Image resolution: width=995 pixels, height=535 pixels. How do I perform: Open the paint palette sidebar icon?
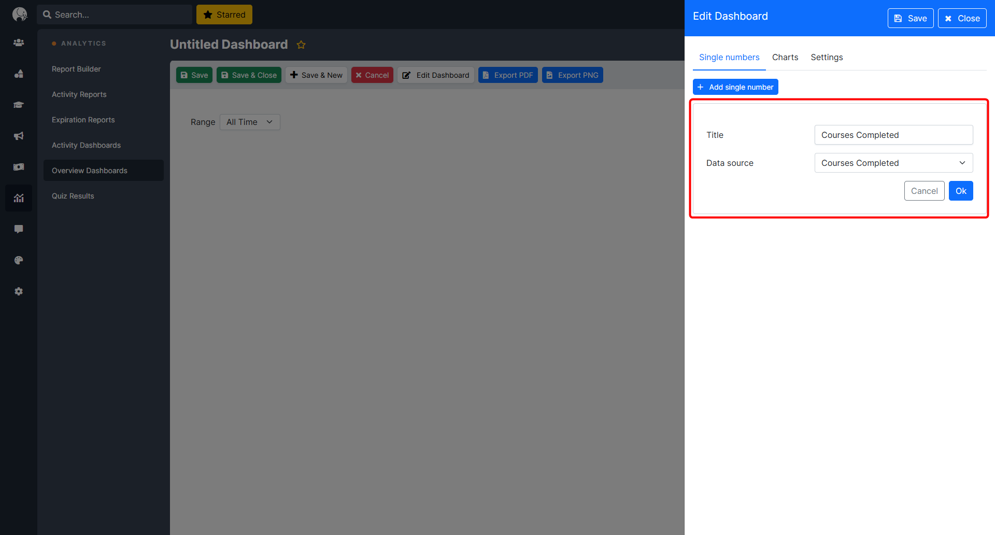click(19, 260)
